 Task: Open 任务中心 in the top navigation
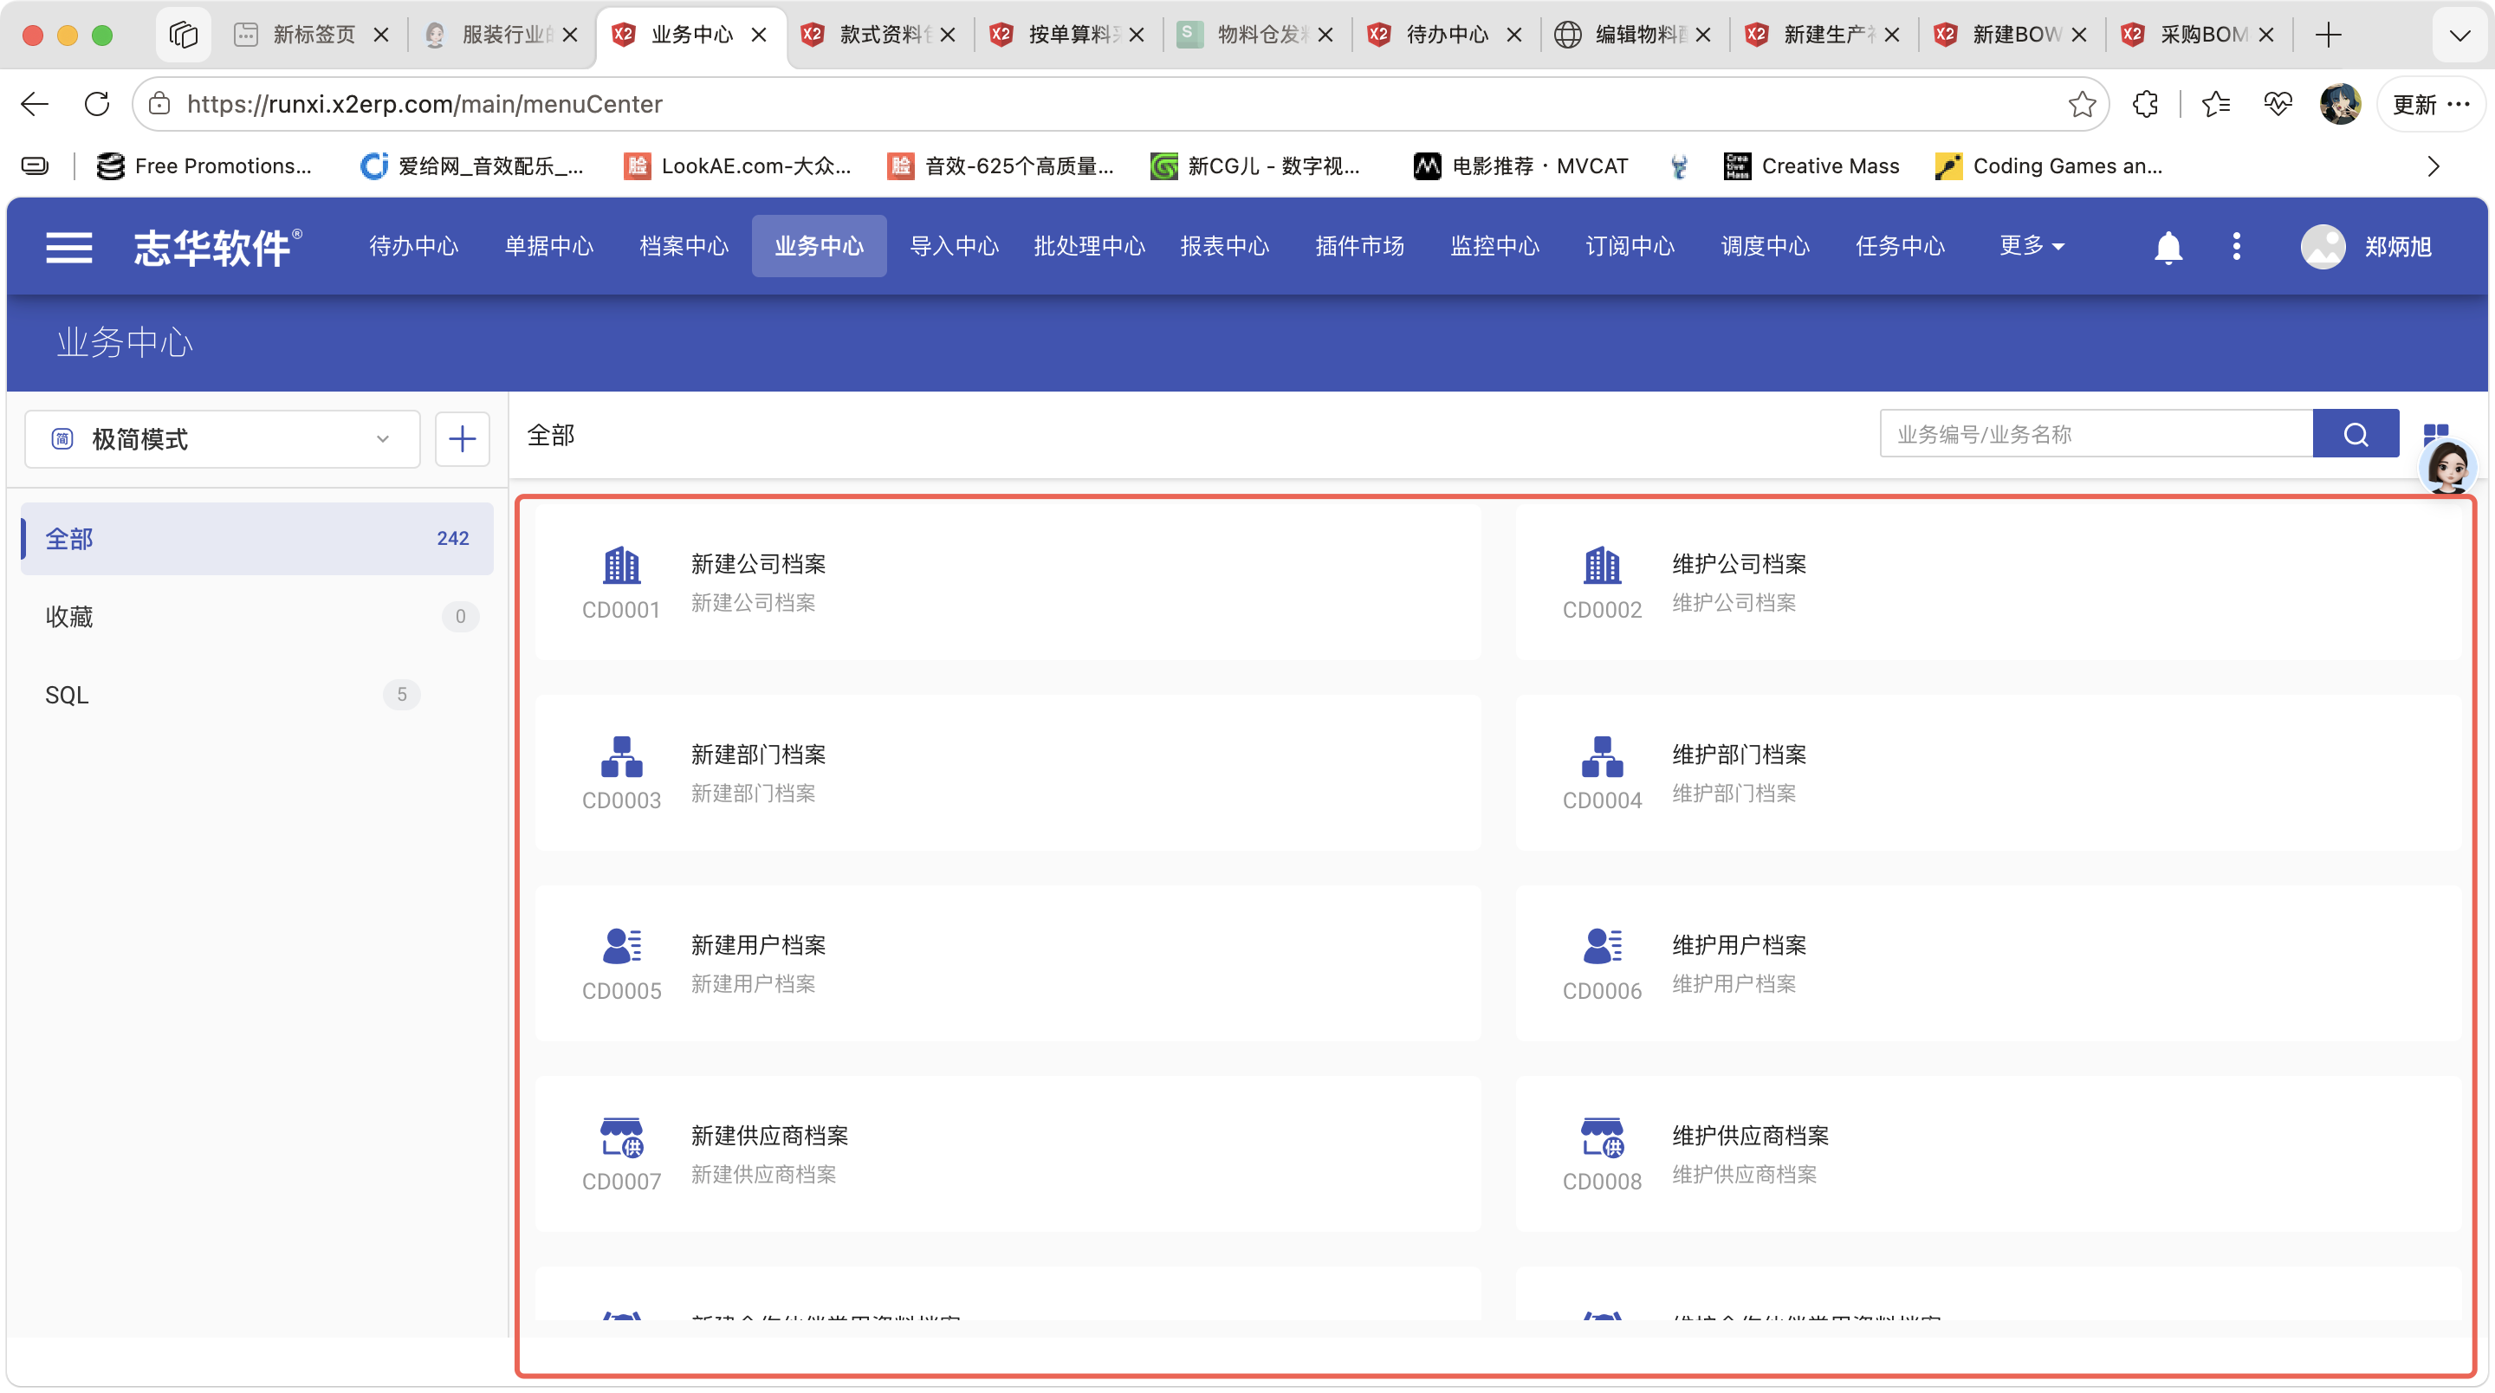click(1899, 246)
